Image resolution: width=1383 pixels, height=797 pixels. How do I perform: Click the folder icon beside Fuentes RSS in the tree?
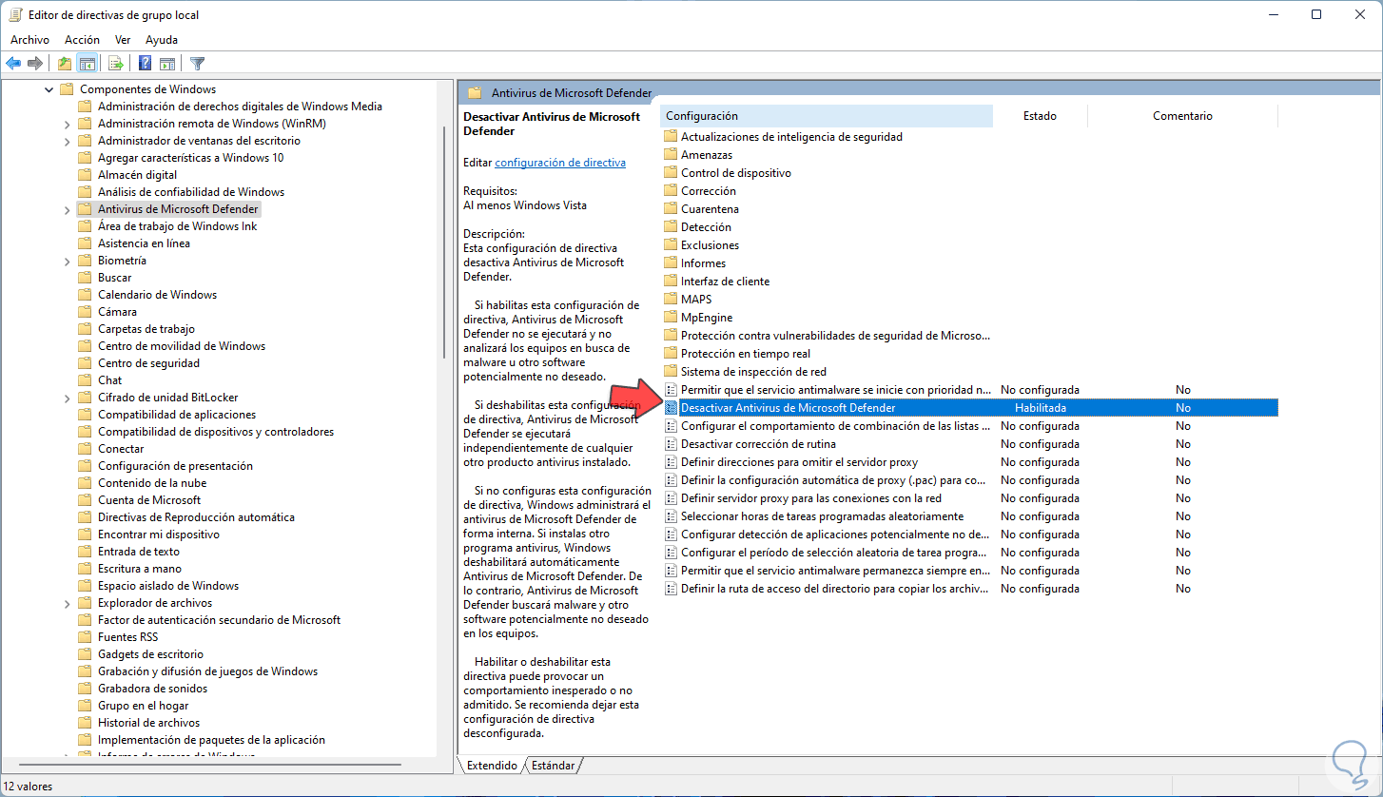pyautogui.click(x=85, y=637)
